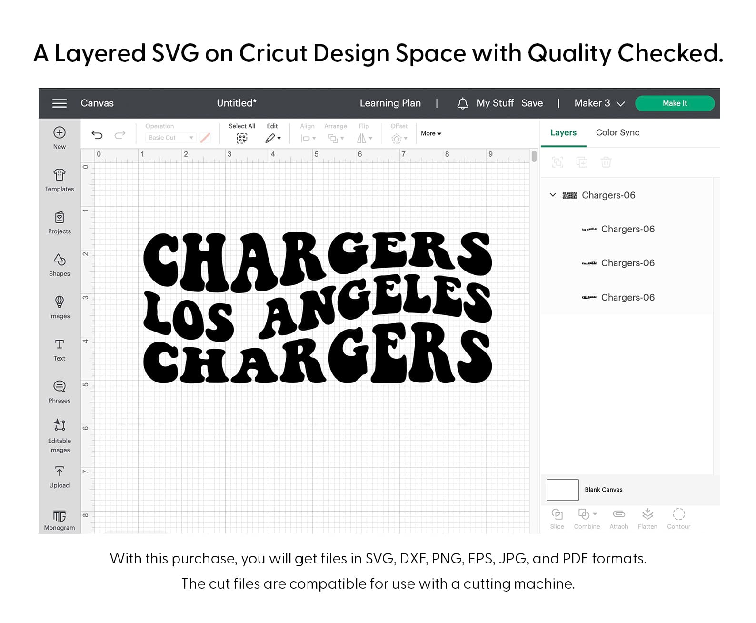
Task: Click the Delete layer trash icon
Action: (606, 162)
